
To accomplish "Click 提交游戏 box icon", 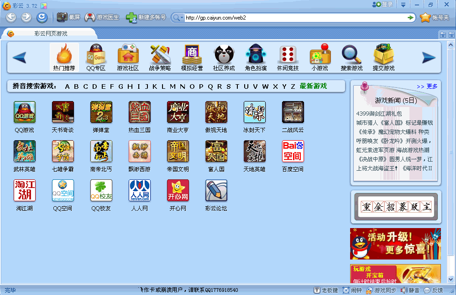I will point(383,57).
